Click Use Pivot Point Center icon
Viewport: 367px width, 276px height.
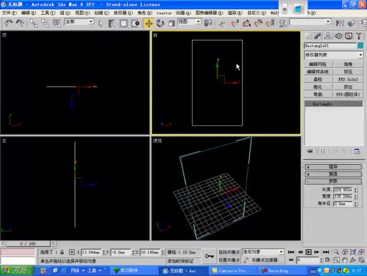point(208,23)
